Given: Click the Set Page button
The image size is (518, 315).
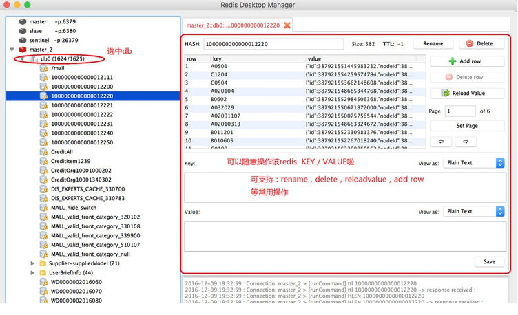Looking at the screenshot, I should point(467,126).
